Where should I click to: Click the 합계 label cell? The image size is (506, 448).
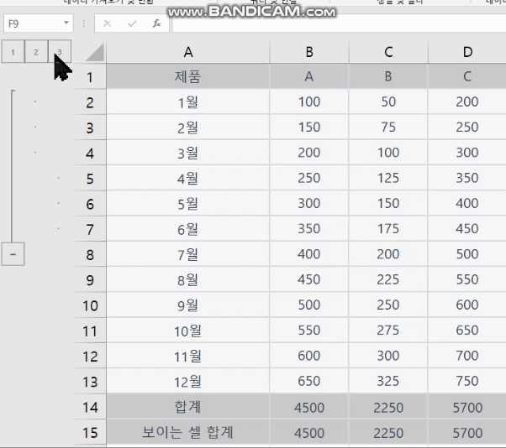[x=188, y=407]
